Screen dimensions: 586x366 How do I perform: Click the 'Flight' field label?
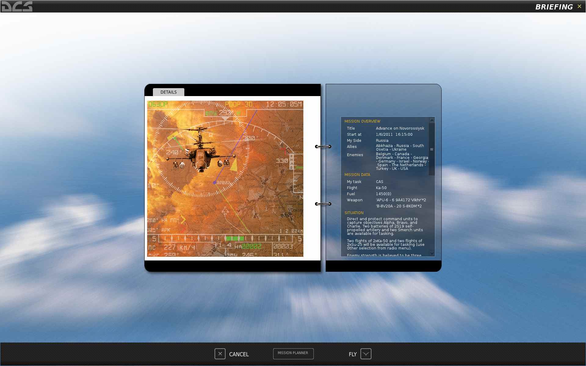(352, 188)
